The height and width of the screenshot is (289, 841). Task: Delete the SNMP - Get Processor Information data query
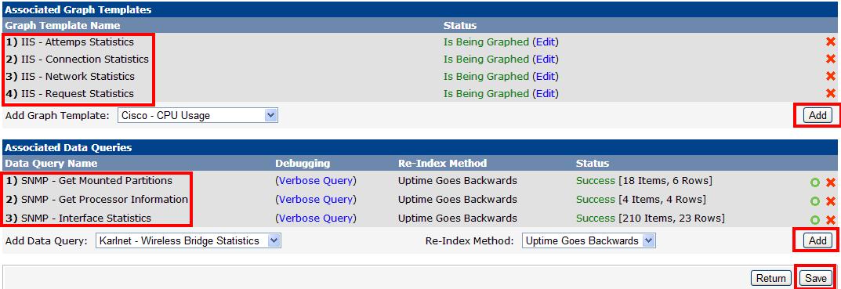pyautogui.click(x=831, y=201)
